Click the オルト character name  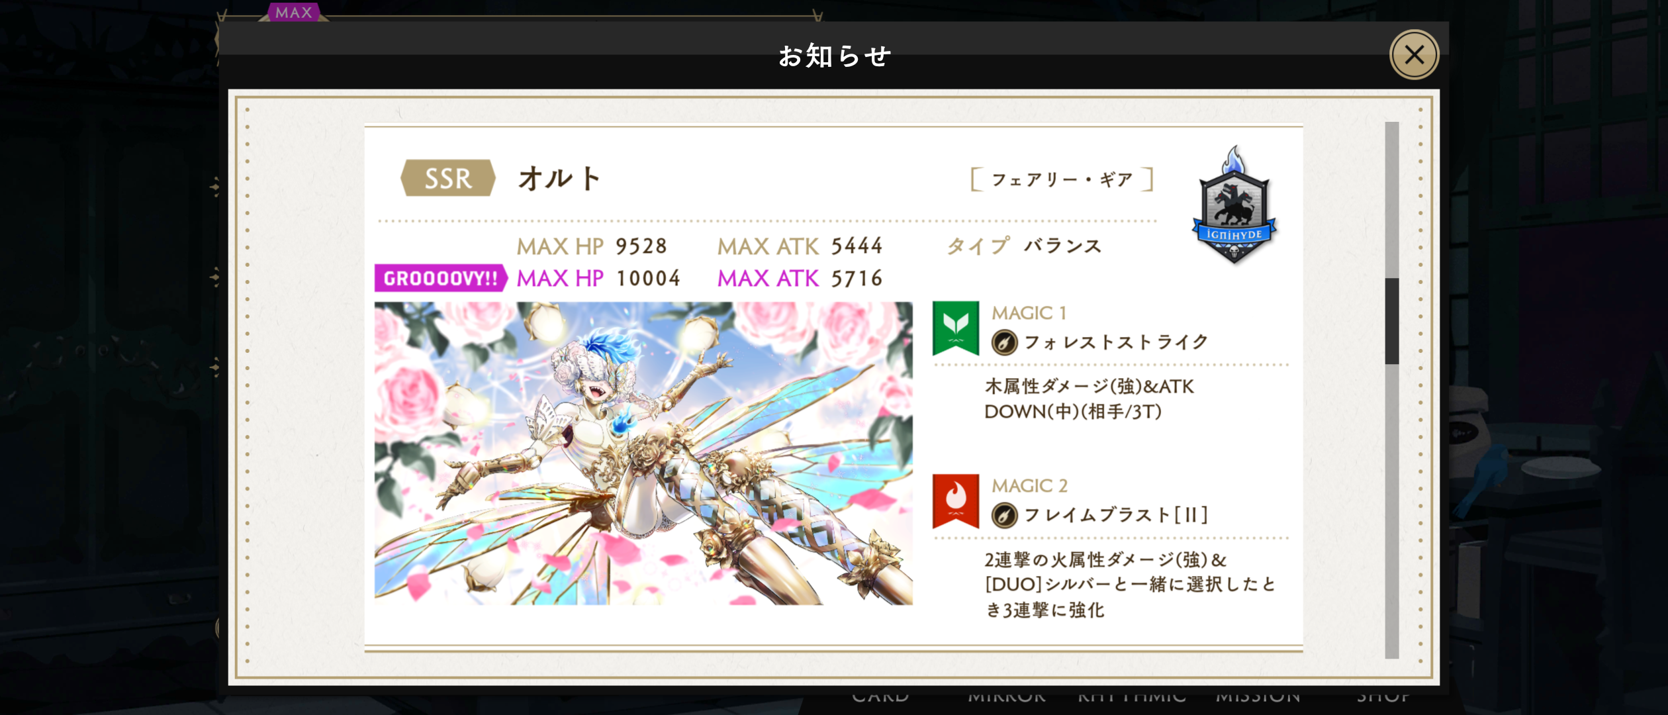click(x=560, y=178)
